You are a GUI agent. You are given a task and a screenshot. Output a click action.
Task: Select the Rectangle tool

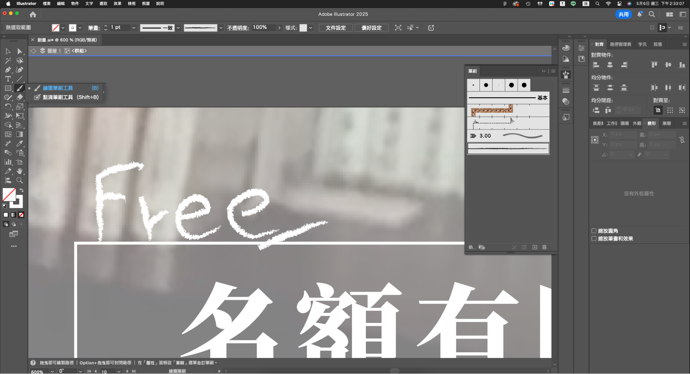pos(8,88)
